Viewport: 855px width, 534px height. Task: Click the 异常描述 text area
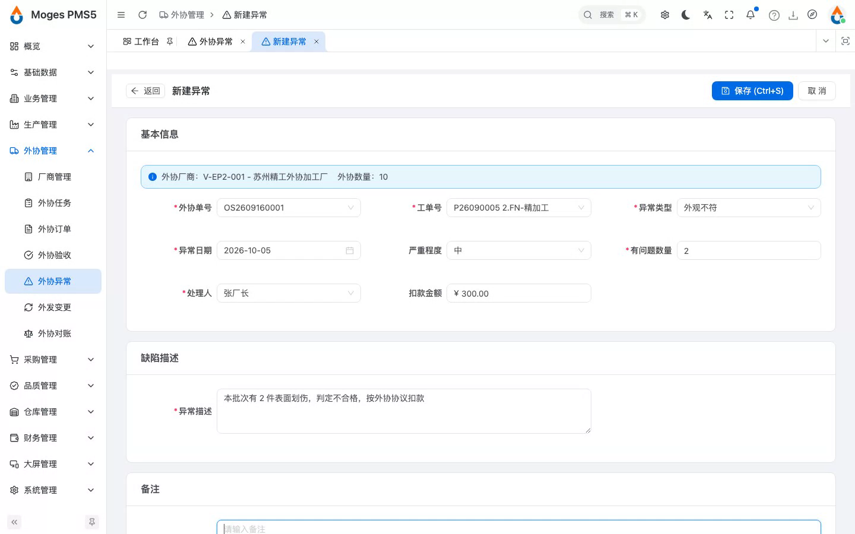(x=404, y=411)
